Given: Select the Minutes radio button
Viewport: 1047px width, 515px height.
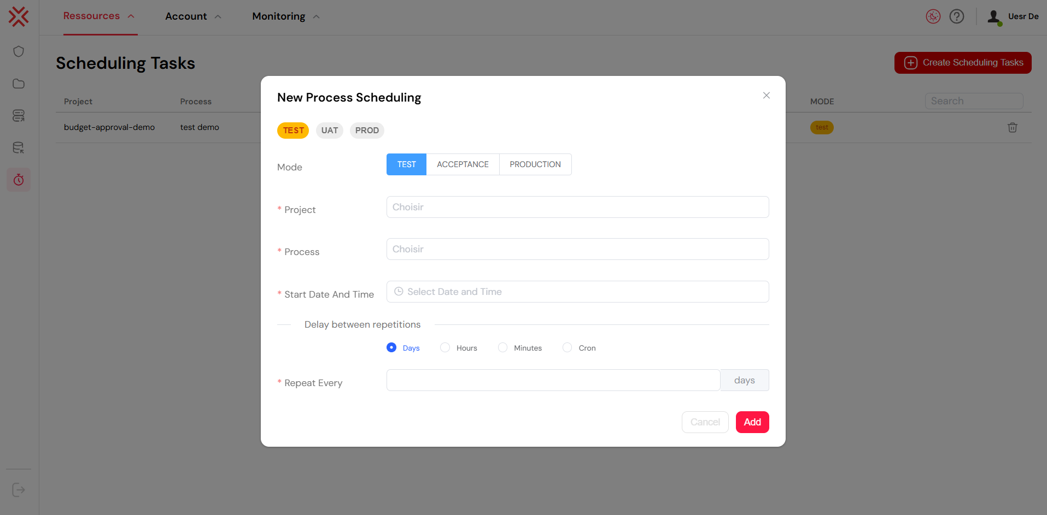Looking at the screenshot, I should pyautogui.click(x=502, y=347).
